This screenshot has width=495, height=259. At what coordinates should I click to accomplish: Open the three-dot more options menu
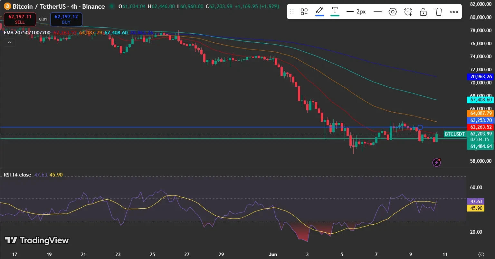454,12
